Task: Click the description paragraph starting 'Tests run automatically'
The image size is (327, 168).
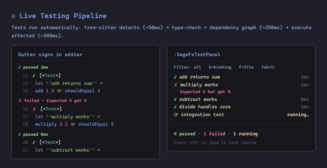Action: click(161, 32)
